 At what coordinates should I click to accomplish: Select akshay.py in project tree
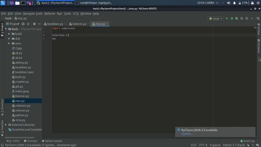pyautogui.click(x=22, y=62)
